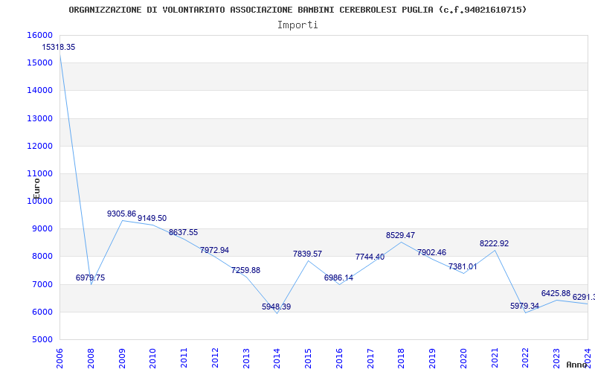The height and width of the screenshot is (372, 595).
Task: Select the 6425.88 value label
Action: (x=556, y=293)
